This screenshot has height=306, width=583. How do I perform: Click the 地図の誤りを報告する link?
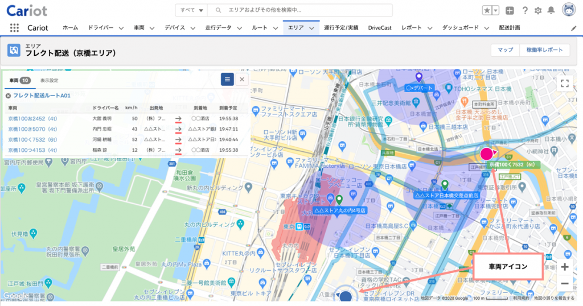tap(554, 298)
